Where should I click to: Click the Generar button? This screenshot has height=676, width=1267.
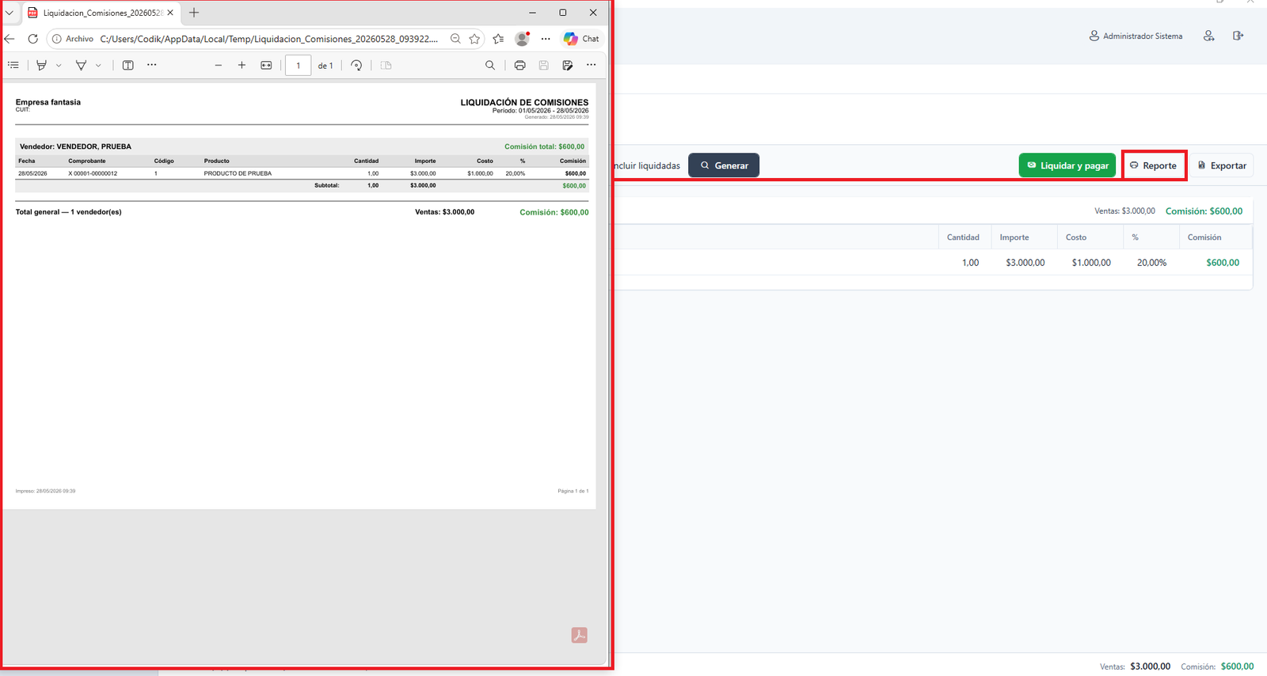pyautogui.click(x=724, y=165)
